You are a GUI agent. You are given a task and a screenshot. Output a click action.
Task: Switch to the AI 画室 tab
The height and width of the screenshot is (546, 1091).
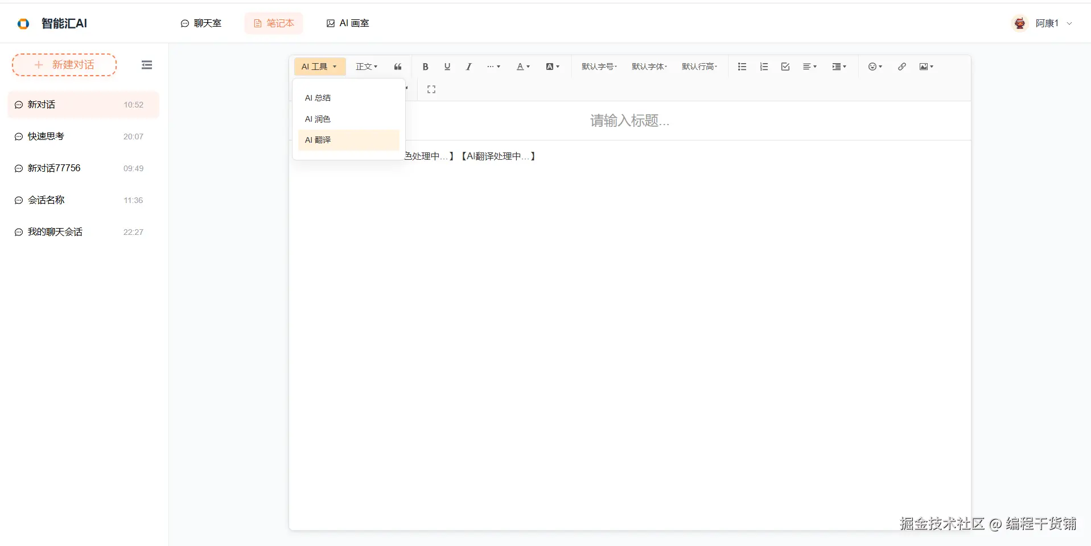click(x=347, y=23)
